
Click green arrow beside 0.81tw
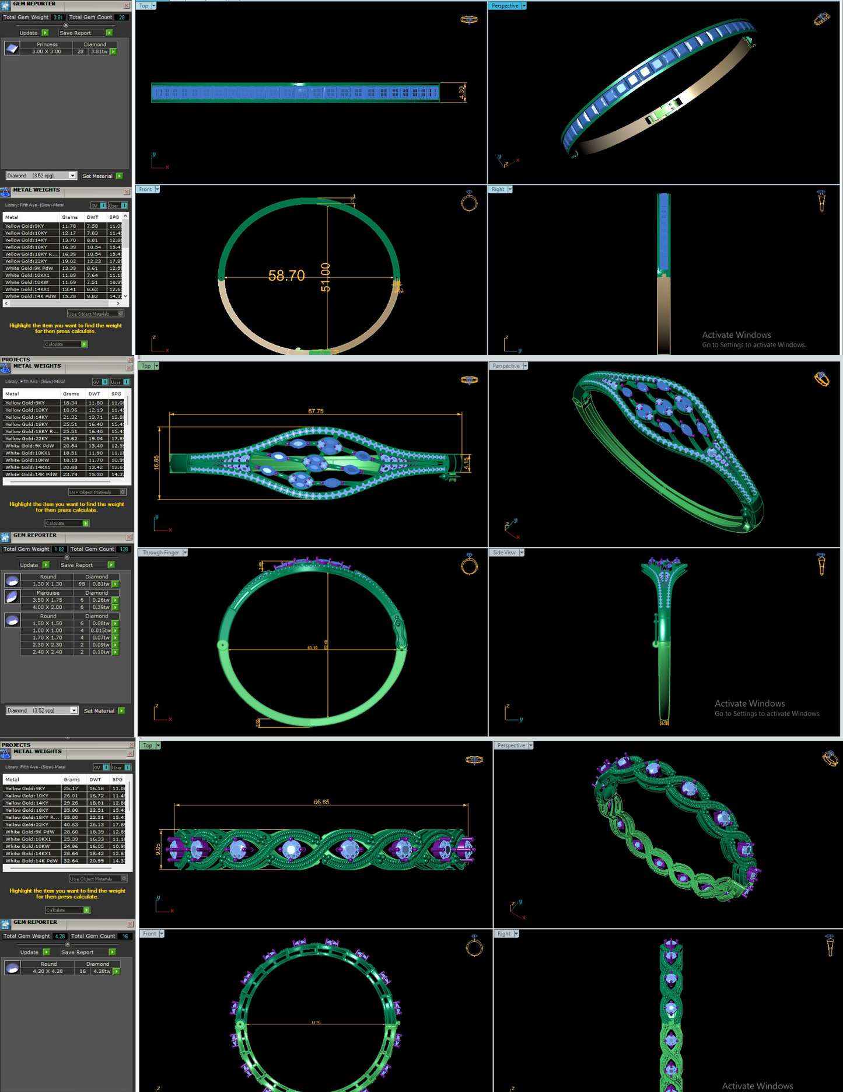pos(116,584)
